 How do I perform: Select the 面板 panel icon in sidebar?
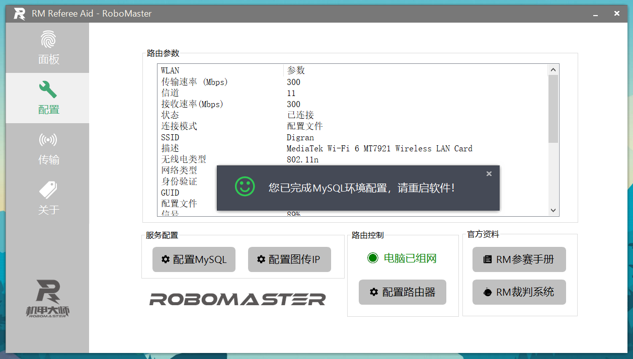pos(48,39)
